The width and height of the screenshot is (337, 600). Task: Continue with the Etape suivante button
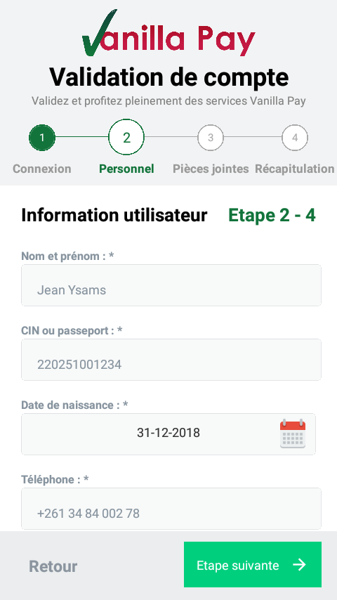[253, 564]
